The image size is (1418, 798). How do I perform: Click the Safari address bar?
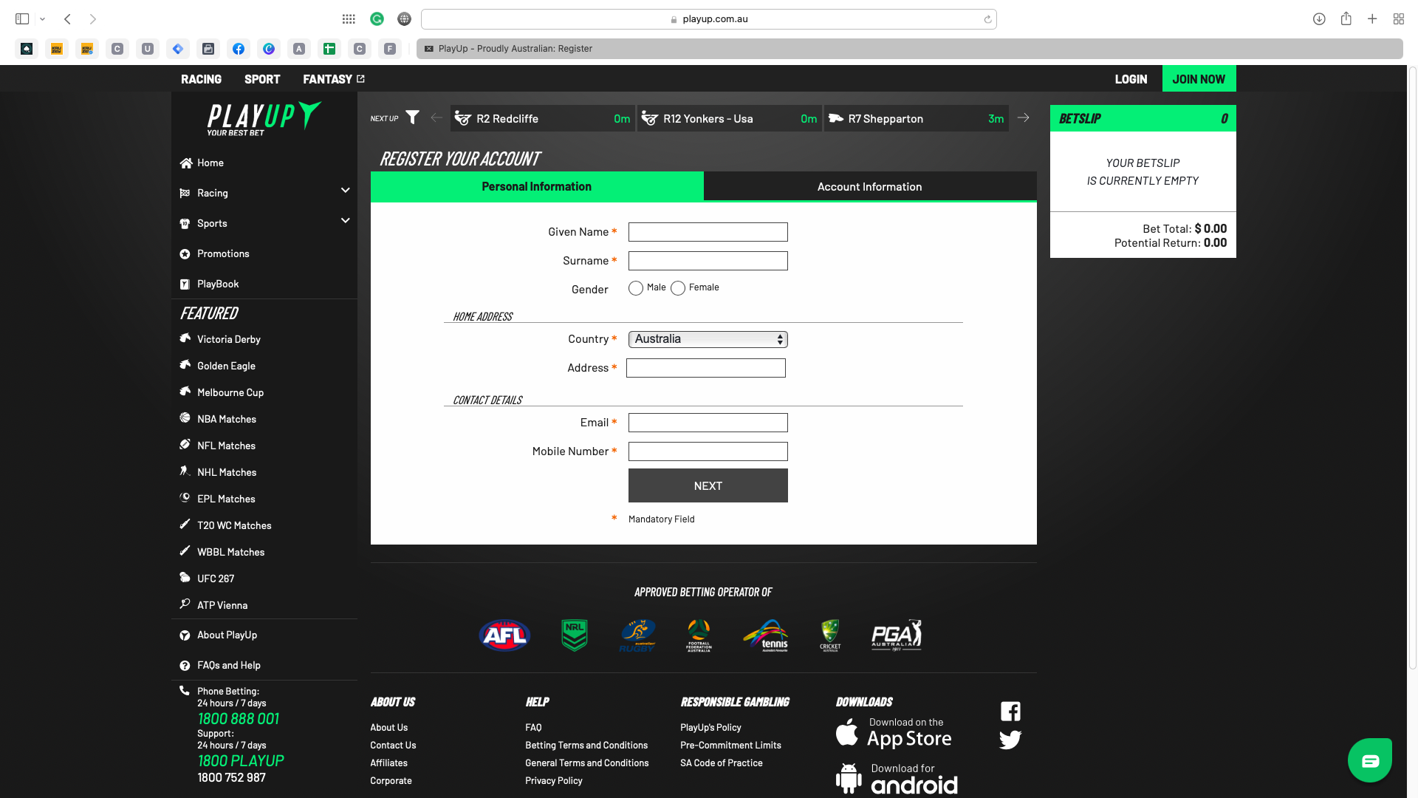point(708,19)
